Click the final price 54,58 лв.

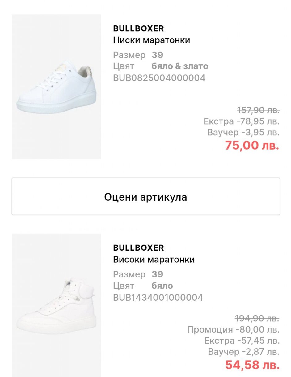[x=252, y=365]
